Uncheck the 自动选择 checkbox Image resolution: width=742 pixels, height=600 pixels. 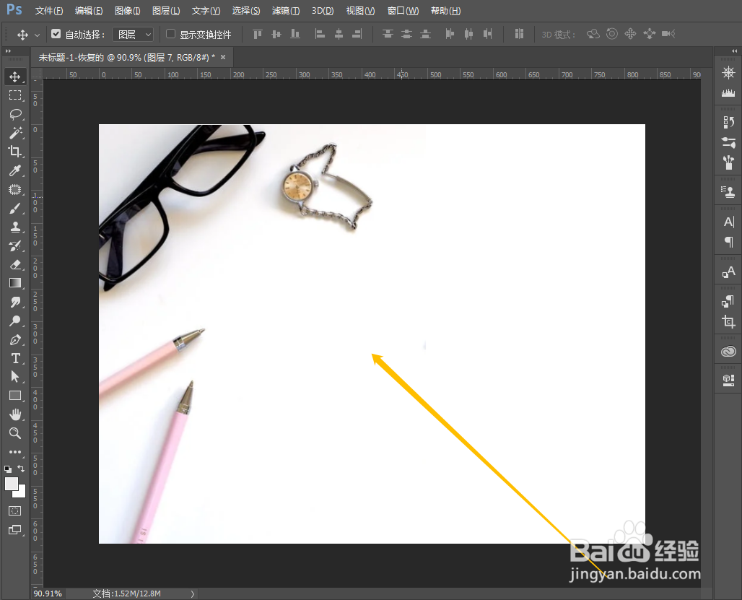(x=56, y=34)
